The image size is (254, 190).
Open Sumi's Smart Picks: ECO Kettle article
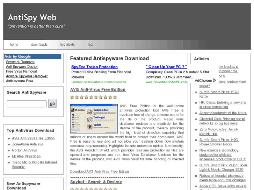pos(219,94)
